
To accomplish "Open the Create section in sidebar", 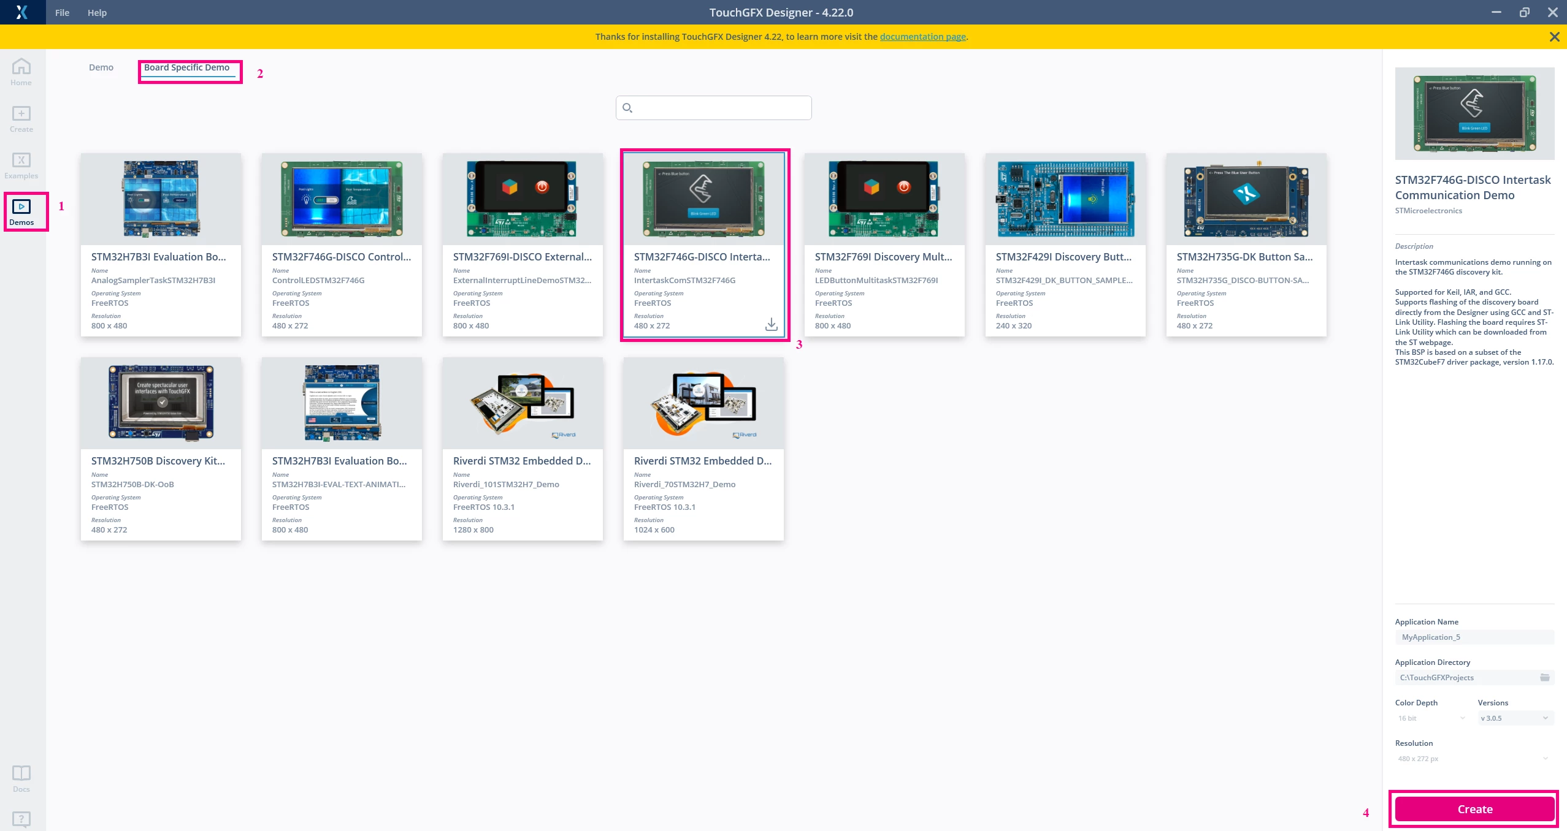I will [x=21, y=120].
